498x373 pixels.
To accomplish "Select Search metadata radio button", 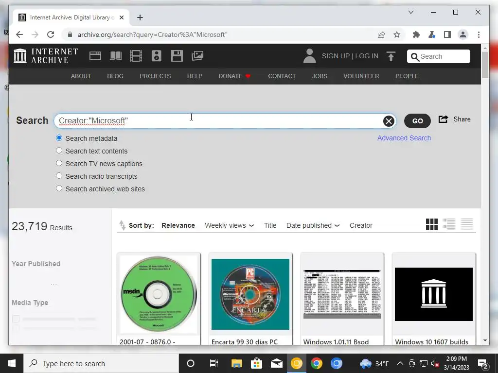I will click(59, 138).
